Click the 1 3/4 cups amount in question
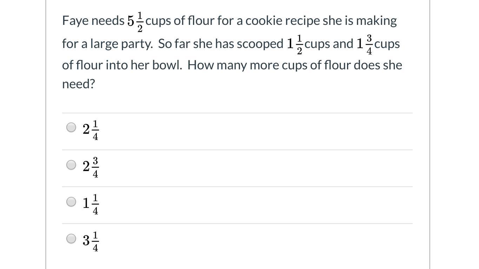Screen dimensions: 479x269 pyautogui.click(x=378, y=45)
